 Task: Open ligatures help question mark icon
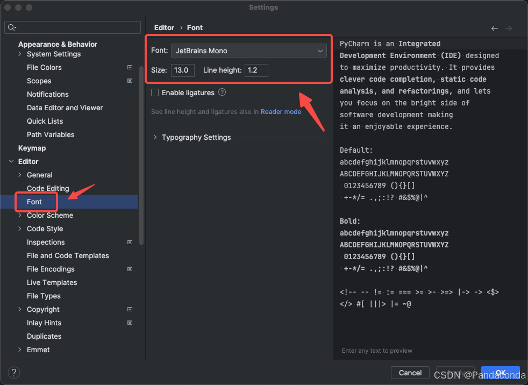222,92
